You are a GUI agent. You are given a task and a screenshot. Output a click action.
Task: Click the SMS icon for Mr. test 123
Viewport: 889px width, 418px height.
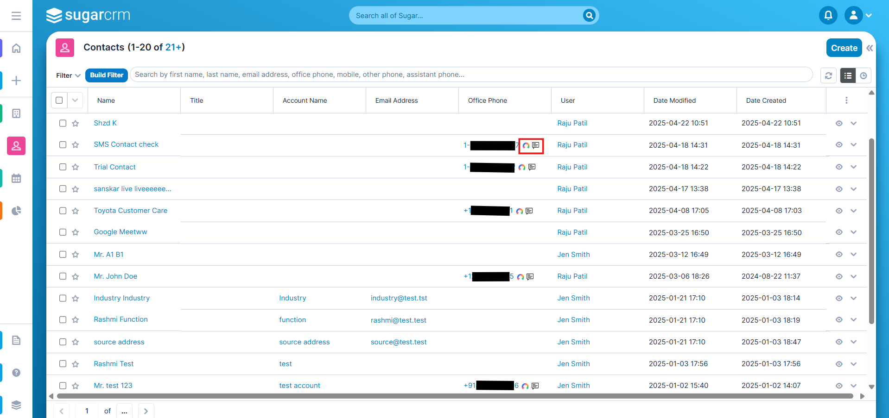point(535,386)
